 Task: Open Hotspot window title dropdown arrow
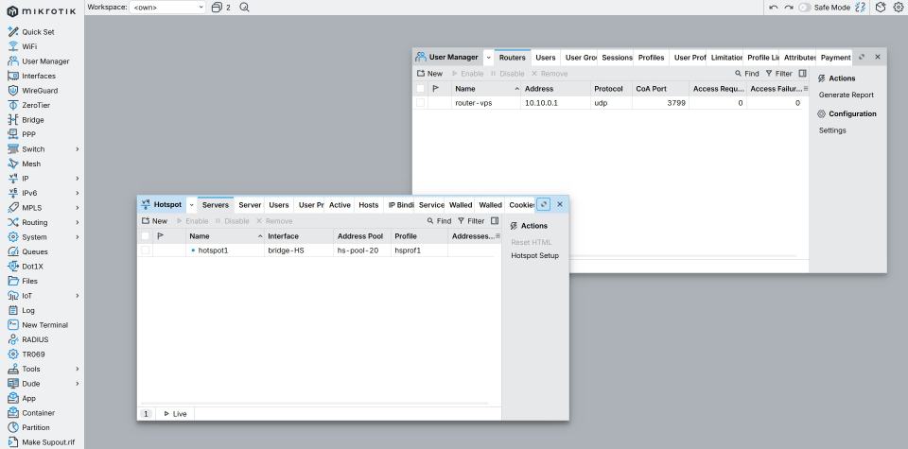click(192, 205)
